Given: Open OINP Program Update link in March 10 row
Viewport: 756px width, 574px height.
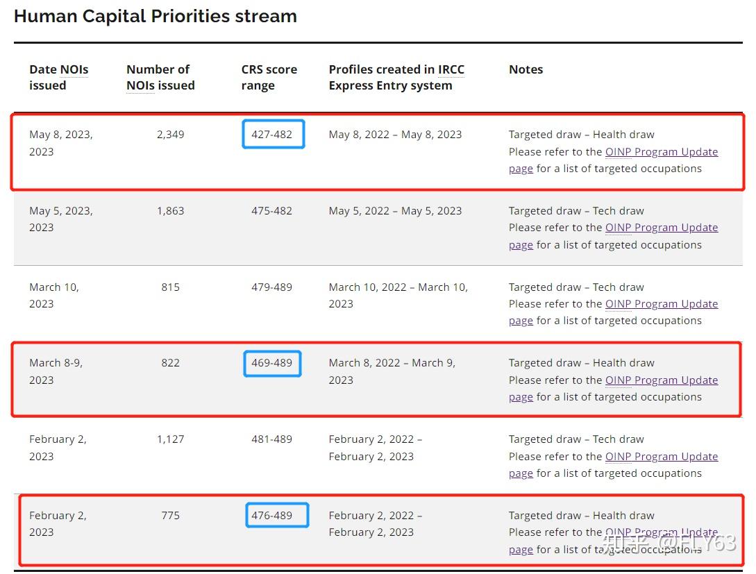Looking at the screenshot, I should (662, 304).
